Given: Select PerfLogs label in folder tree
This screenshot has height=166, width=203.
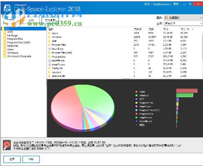Looking at the screenshot, I should pos(12,35).
